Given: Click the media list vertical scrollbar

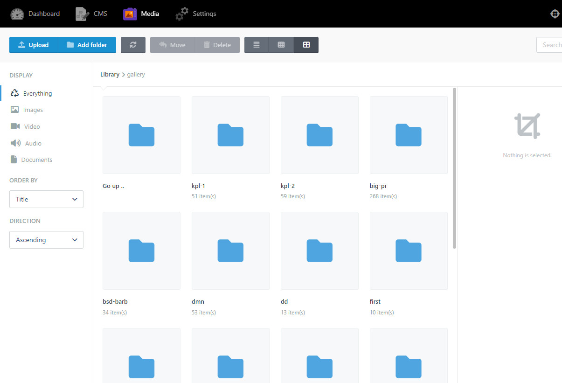Looking at the screenshot, I should click(x=454, y=168).
